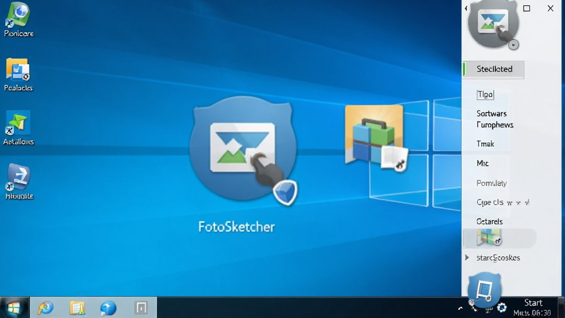Open Internet Explorer from the taskbar
This screenshot has width=565, height=318.
pyautogui.click(x=45, y=308)
